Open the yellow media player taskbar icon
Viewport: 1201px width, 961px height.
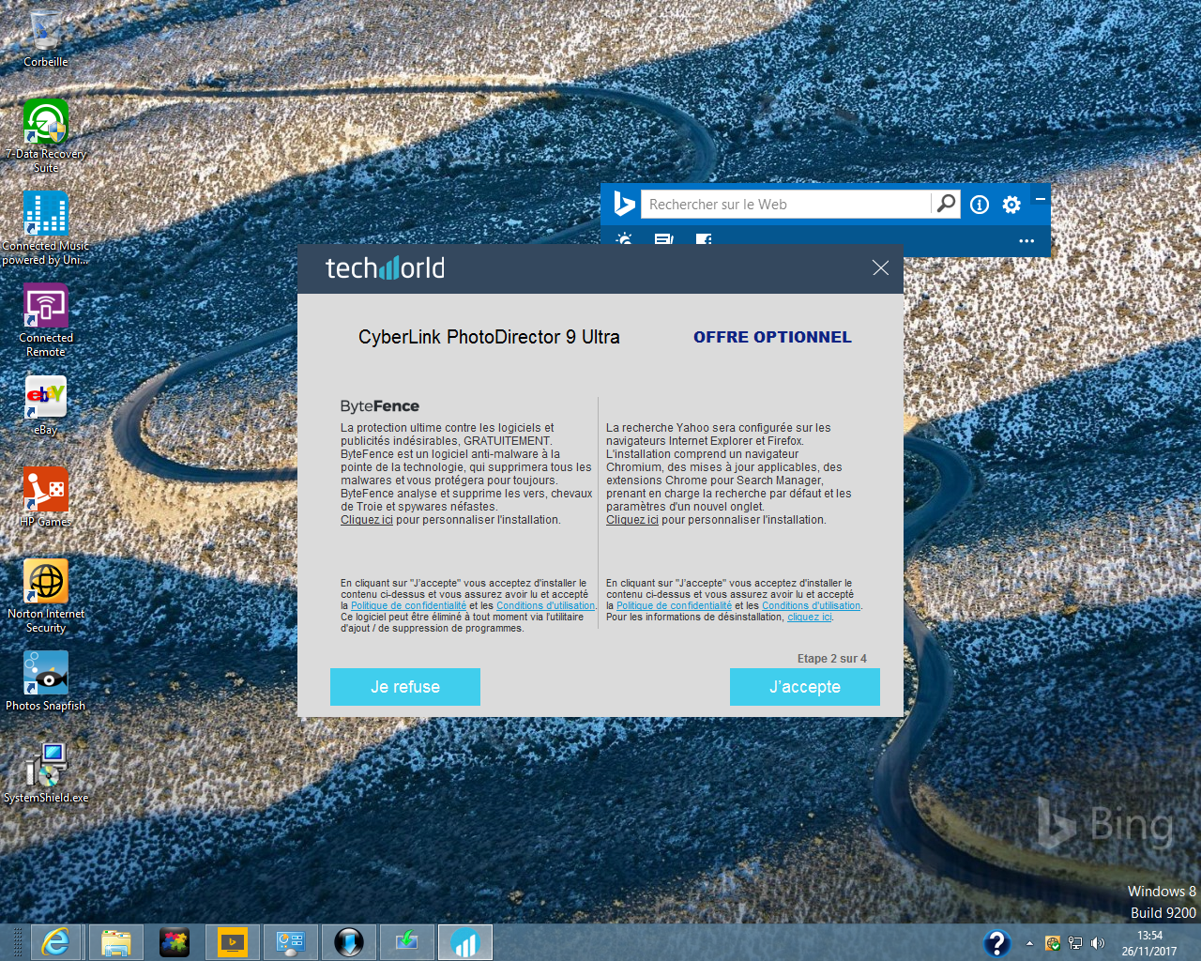click(x=232, y=941)
